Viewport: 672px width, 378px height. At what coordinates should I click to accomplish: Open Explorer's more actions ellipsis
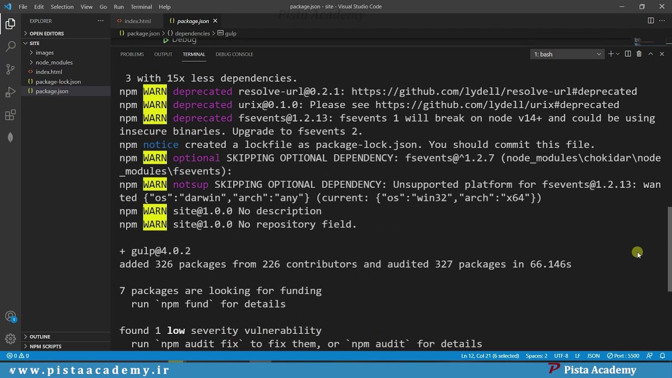pyautogui.click(x=101, y=21)
